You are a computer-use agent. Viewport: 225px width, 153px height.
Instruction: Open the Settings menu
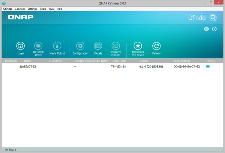[x=32, y=9]
